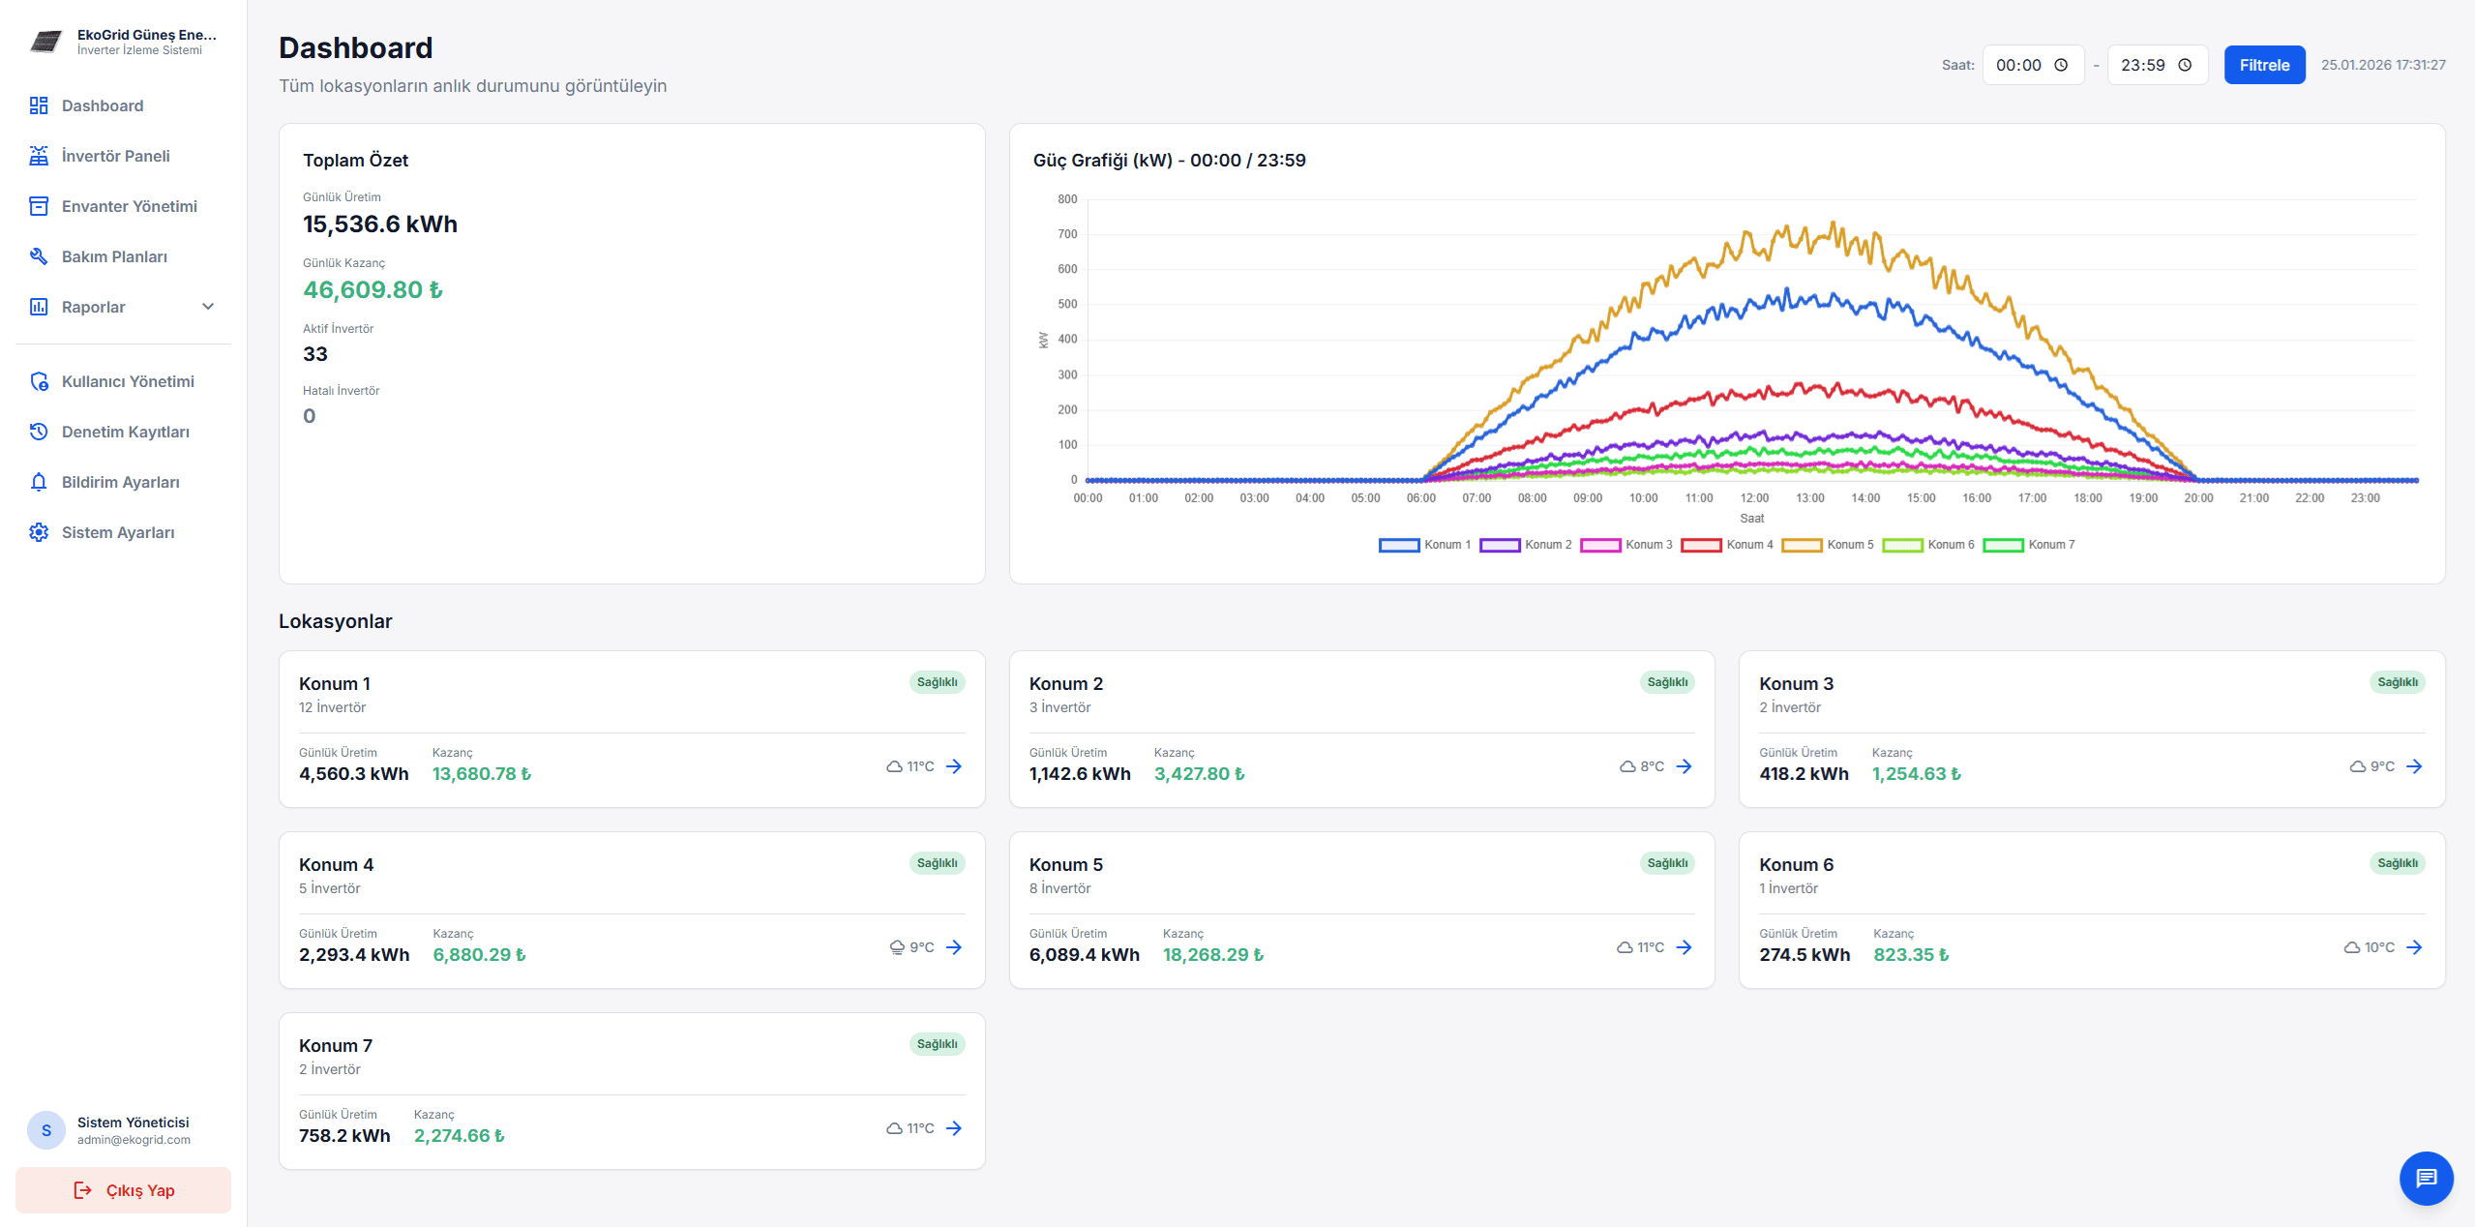Click the Sistem Ayarları gear icon

tap(39, 532)
